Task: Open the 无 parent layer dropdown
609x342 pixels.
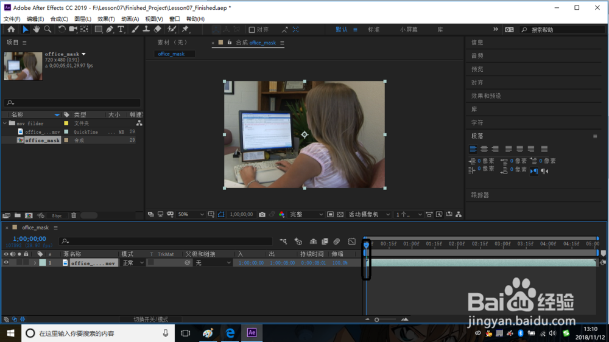Action: coord(213,263)
